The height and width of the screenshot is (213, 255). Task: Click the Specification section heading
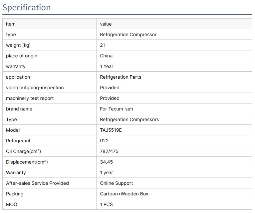point(27,8)
